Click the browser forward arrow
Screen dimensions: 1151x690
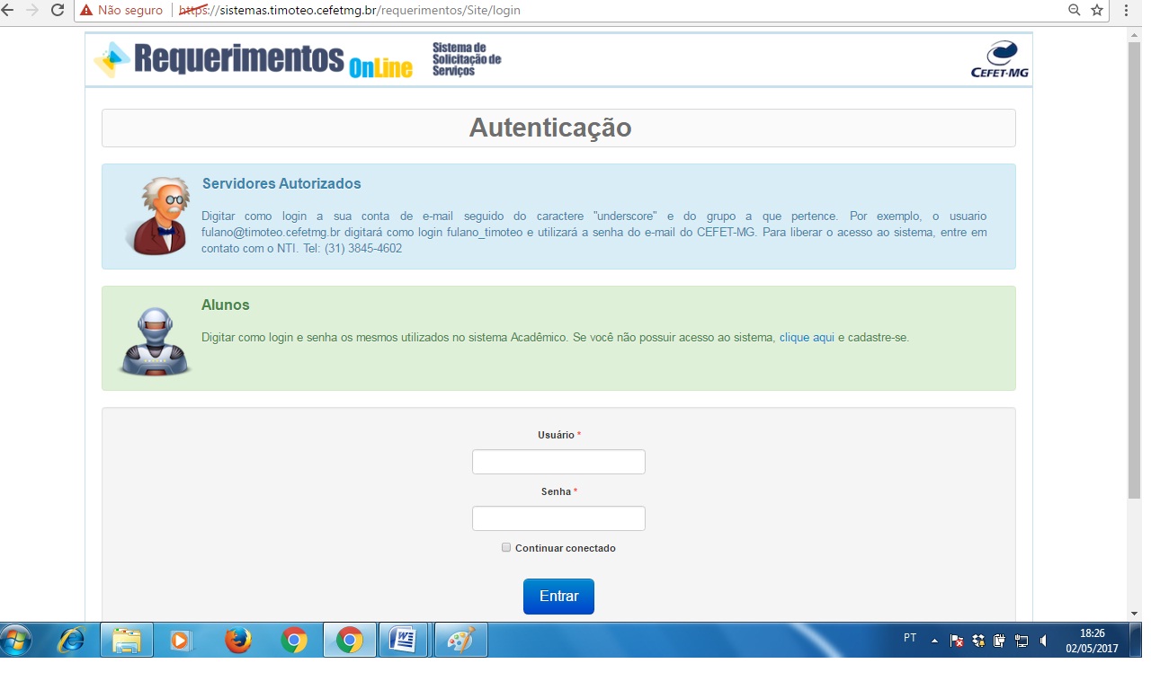(x=32, y=11)
